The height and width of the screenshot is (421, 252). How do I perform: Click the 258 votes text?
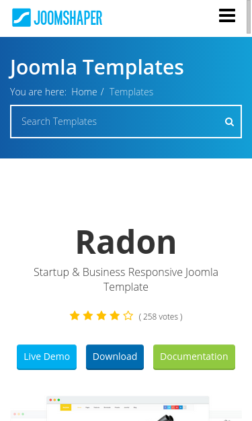click(x=161, y=317)
